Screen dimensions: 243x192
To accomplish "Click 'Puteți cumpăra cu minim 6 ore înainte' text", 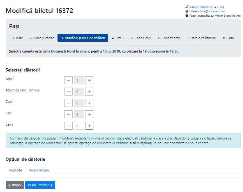I will pyautogui.click(x=215, y=15).
